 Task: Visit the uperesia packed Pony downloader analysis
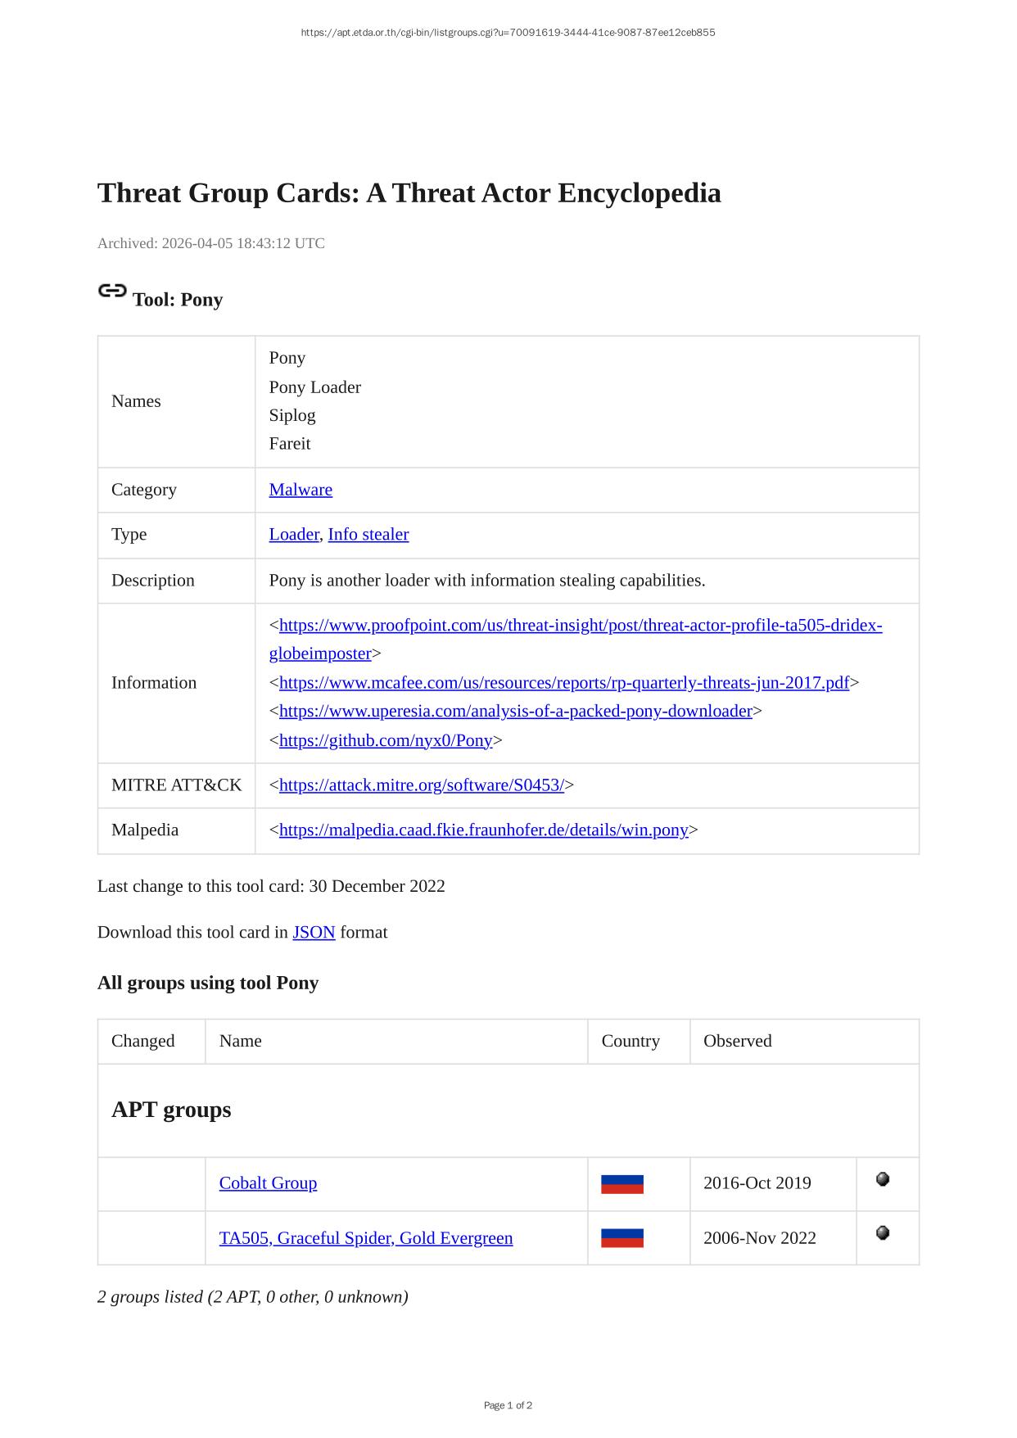[x=515, y=711]
